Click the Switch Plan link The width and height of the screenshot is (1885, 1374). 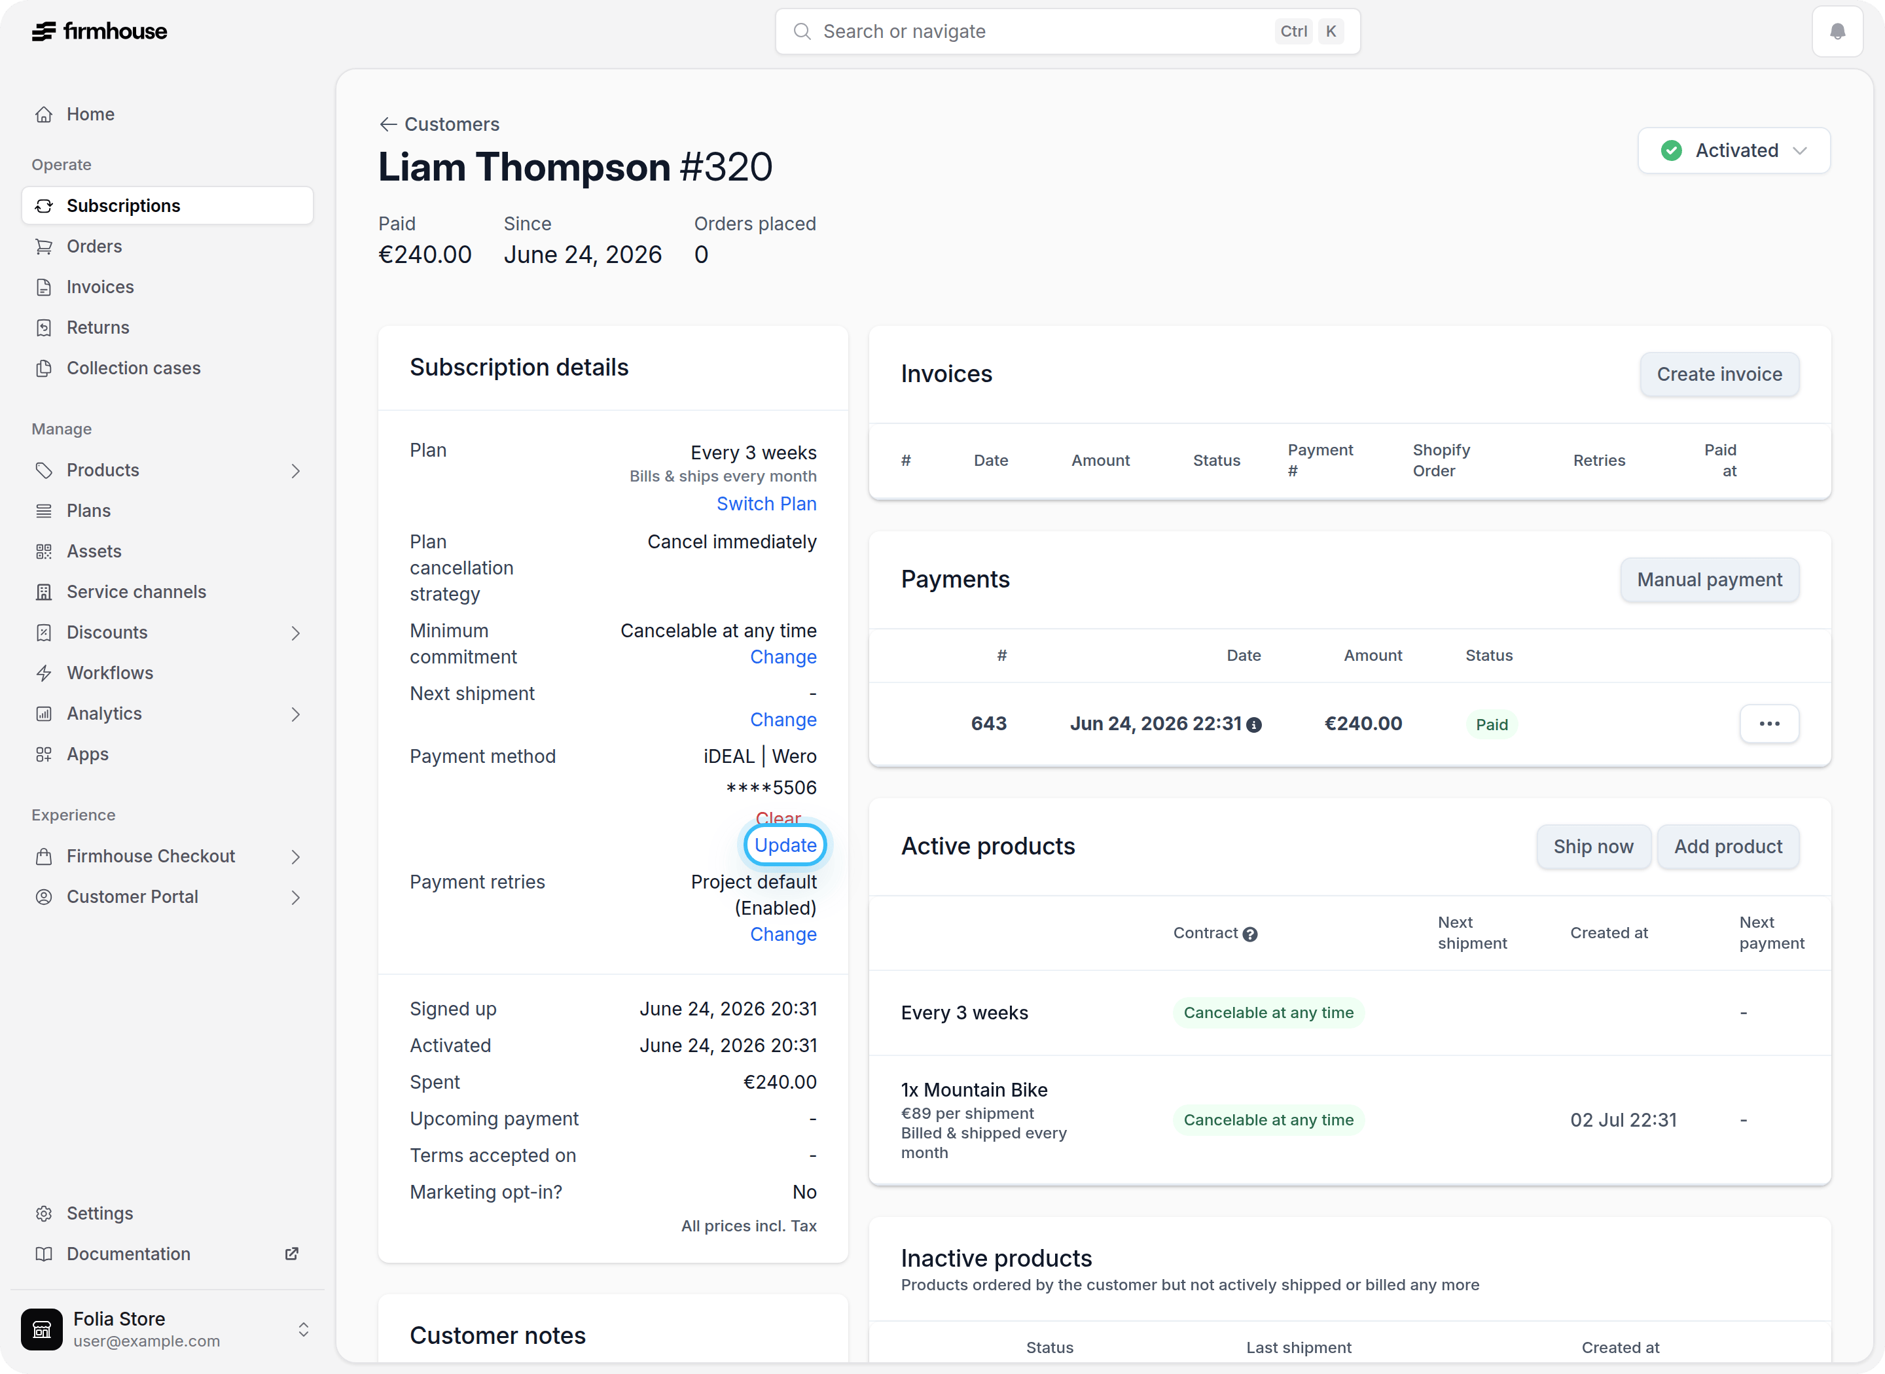click(x=766, y=504)
